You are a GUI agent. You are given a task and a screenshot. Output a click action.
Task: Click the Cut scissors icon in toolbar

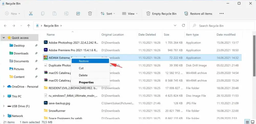31,14
